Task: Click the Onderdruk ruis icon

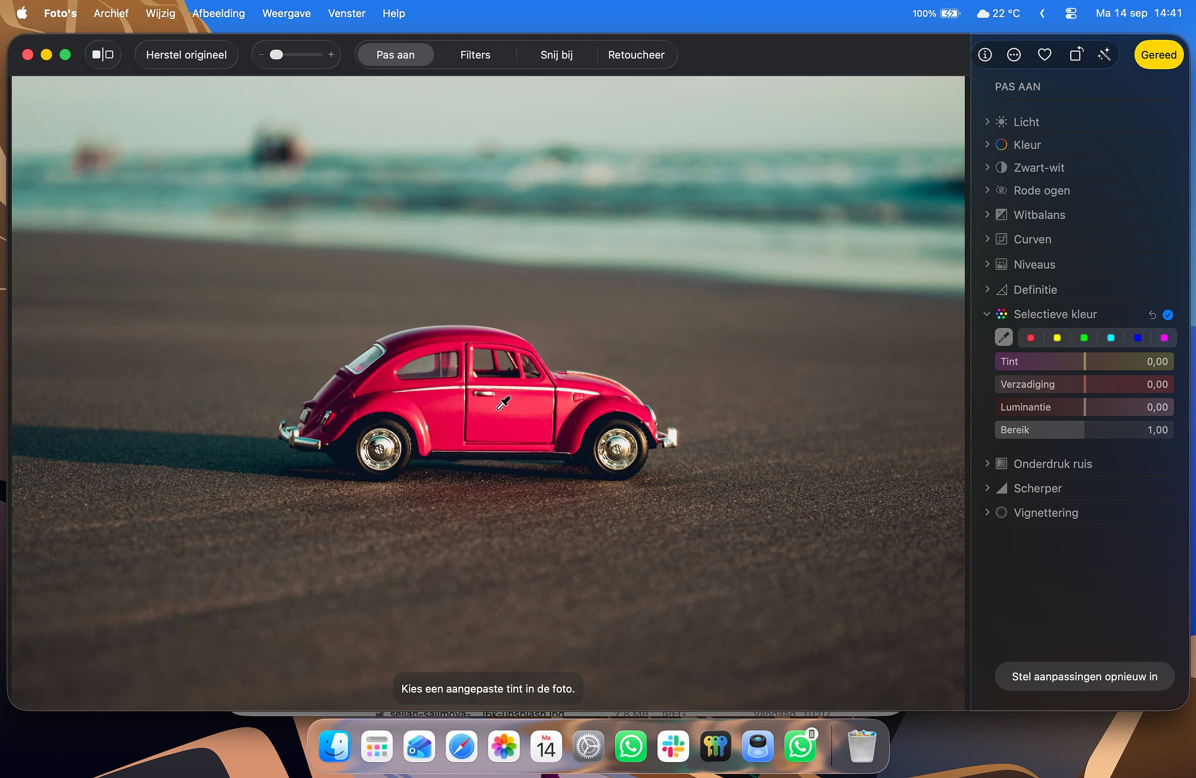Action: tap(1001, 464)
